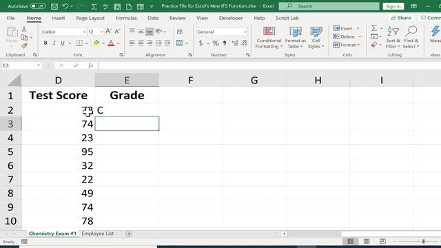Click the new sheet plus button

coord(129,234)
